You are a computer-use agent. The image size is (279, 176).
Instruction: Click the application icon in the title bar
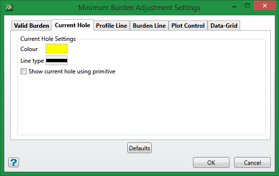pos(9,8)
